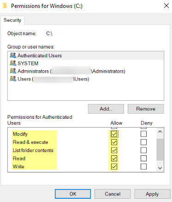172x202 pixels.
Task: Toggle the Allow checkbox for Write
Action: pos(114,166)
